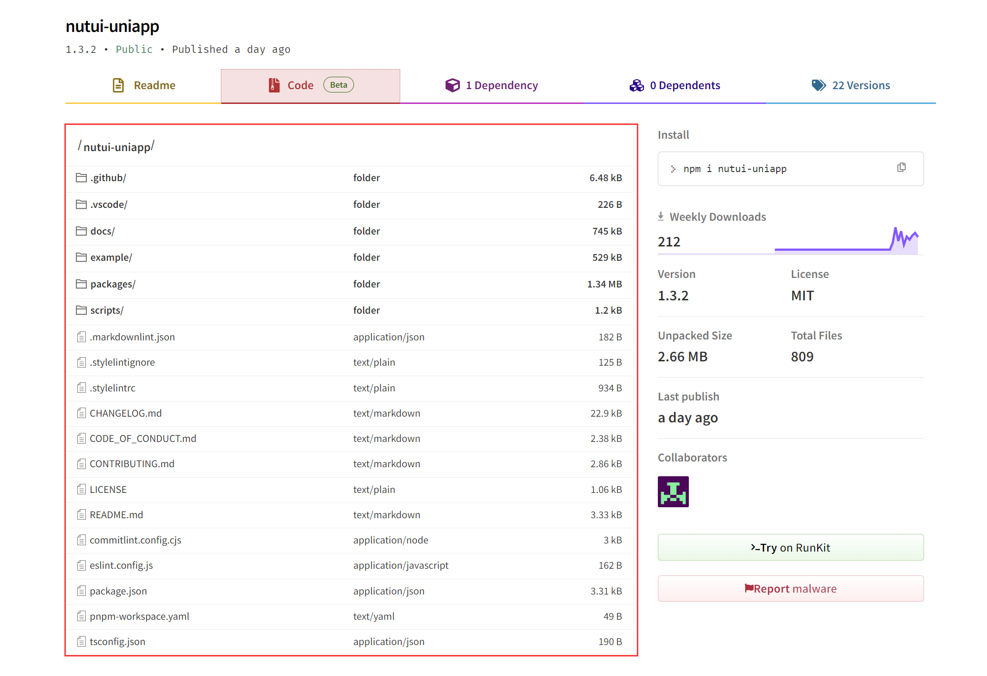This screenshot has height=676, width=987.
Task: Click the terminal prompt icon in Try on RunKit
Action: click(754, 547)
